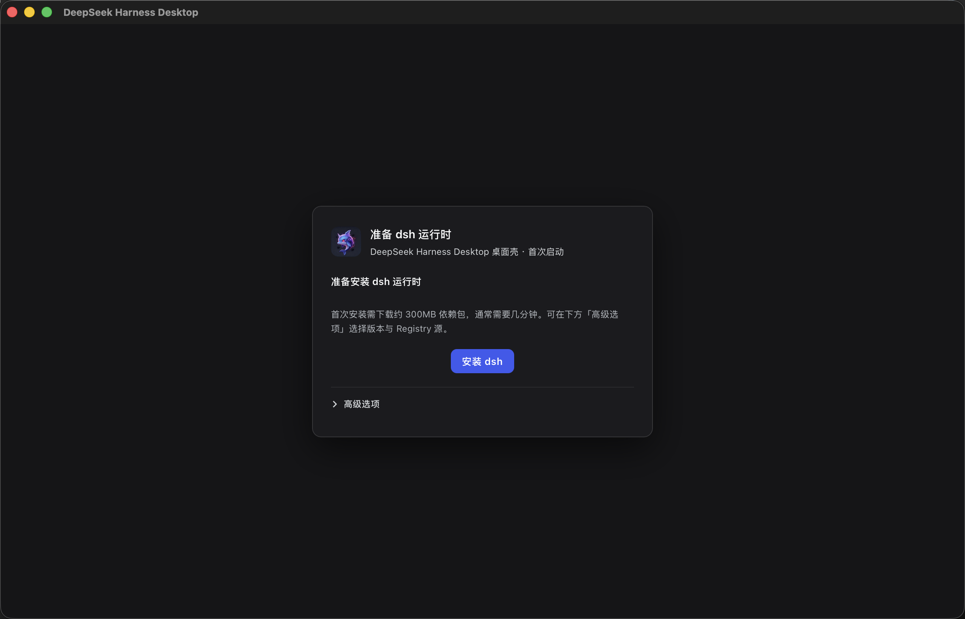The width and height of the screenshot is (965, 619).
Task: Click the 安装 dsh install button
Action: point(482,361)
